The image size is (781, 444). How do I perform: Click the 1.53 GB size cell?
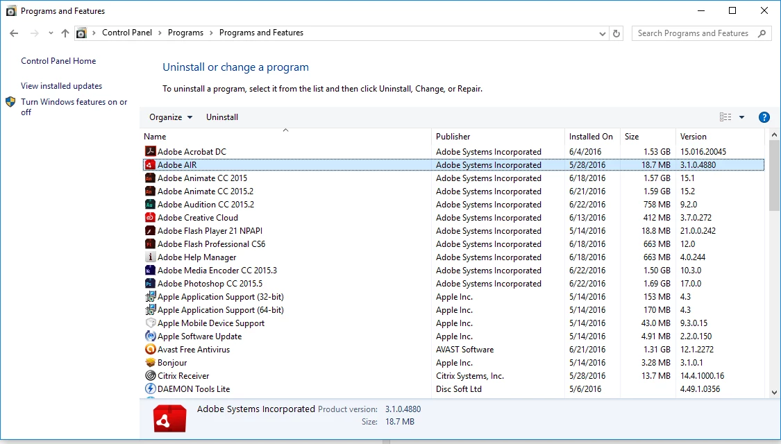point(657,151)
